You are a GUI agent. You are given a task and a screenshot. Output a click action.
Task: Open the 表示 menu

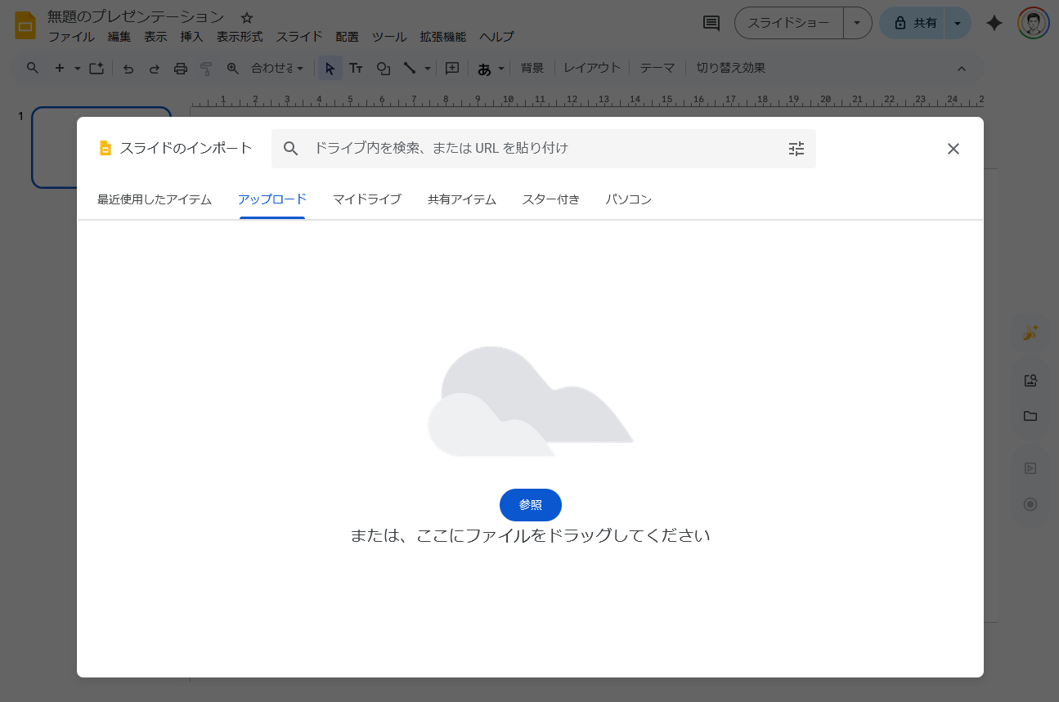pyautogui.click(x=155, y=37)
